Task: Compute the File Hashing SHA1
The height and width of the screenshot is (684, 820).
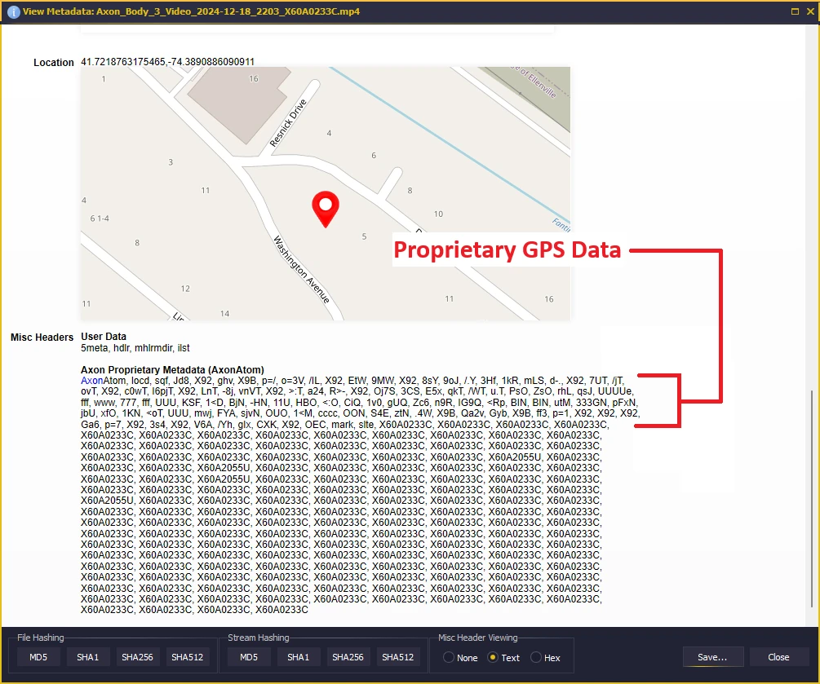Action: pos(88,657)
